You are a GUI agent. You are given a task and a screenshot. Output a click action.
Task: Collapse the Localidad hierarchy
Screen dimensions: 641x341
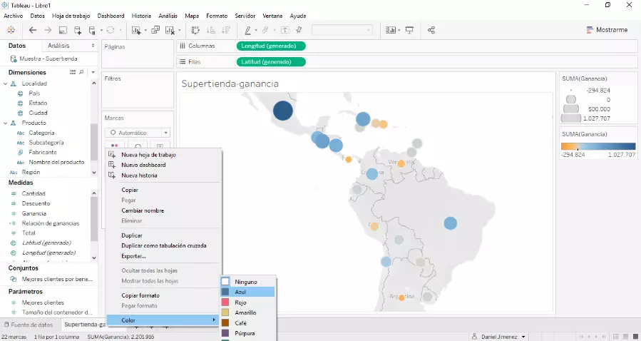(6, 83)
